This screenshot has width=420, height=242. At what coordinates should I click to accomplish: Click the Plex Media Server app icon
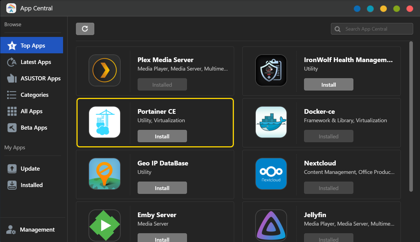[x=105, y=70]
